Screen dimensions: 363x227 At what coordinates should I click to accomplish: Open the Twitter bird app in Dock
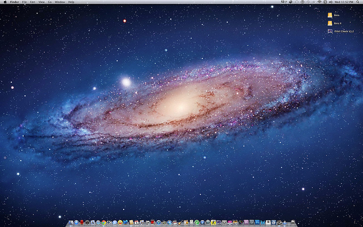[125, 222]
